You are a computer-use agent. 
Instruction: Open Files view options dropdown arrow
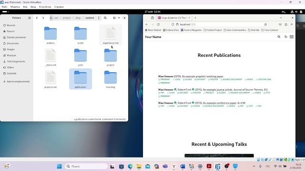coord(119,18)
